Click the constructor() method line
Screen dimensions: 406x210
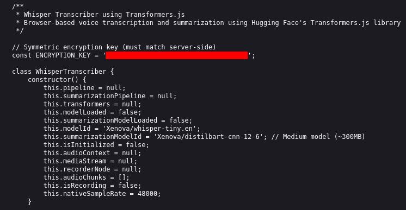(57, 80)
